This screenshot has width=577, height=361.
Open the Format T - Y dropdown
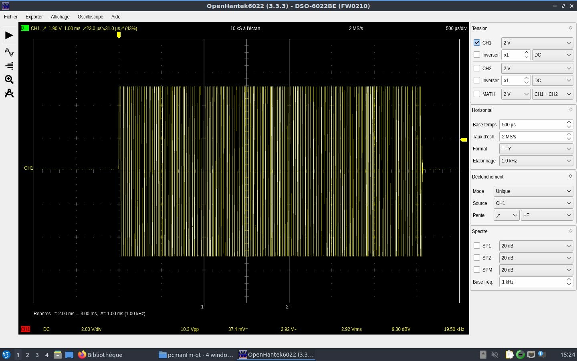[536, 148]
